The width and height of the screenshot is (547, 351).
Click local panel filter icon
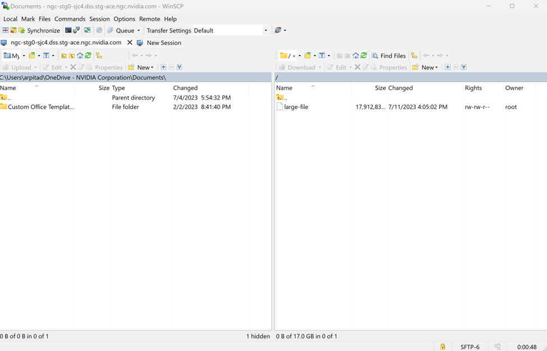click(46, 56)
